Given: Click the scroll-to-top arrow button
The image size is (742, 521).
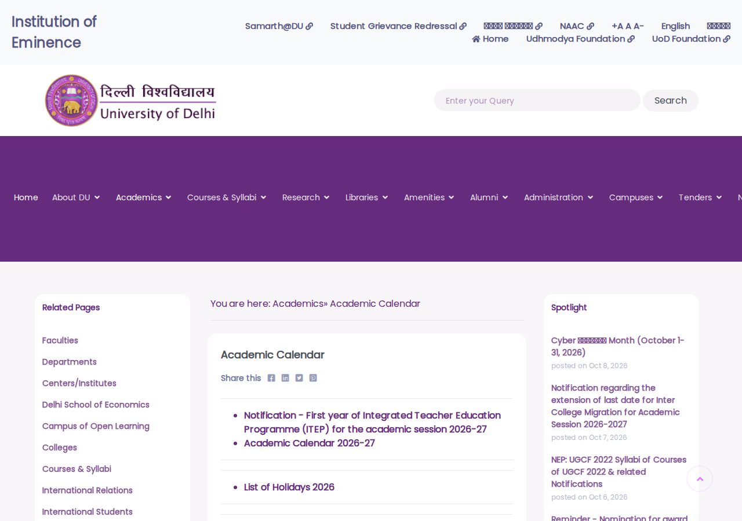Looking at the screenshot, I should pos(700,479).
